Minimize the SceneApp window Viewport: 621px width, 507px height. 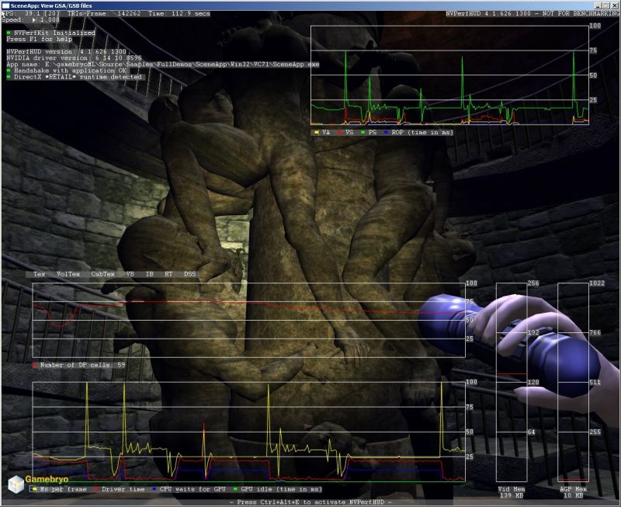click(x=598, y=5)
